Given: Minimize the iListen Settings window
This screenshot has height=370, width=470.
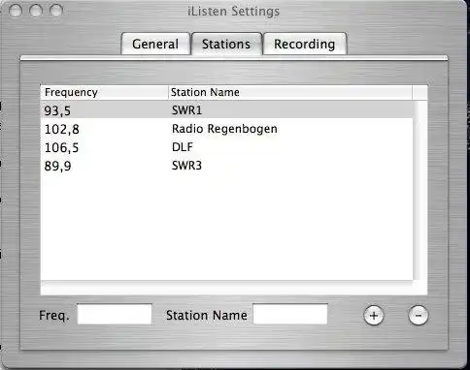Looking at the screenshot, I should pos(36,11).
